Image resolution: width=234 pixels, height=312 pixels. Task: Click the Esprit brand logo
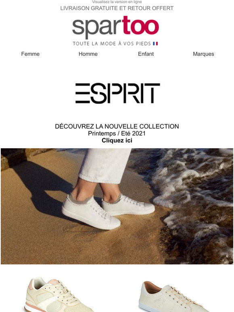117,93
